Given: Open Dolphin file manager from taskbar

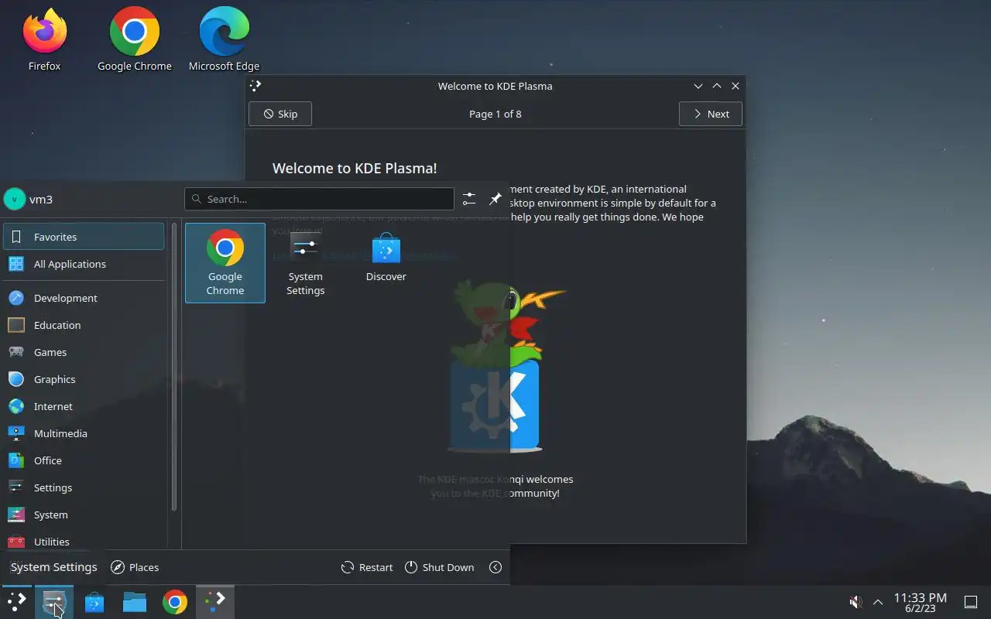Looking at the screenshot, I should [135, 601].
